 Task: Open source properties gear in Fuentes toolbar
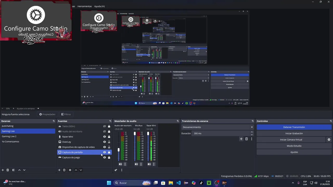tap(70, 170)
